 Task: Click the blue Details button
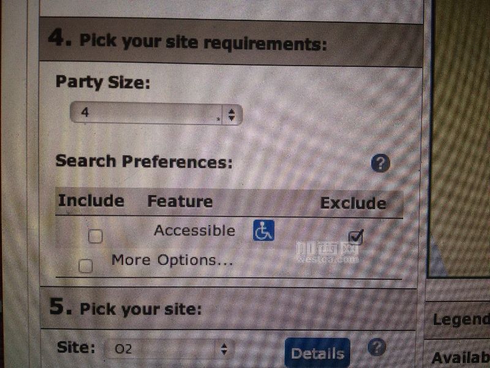317,353
